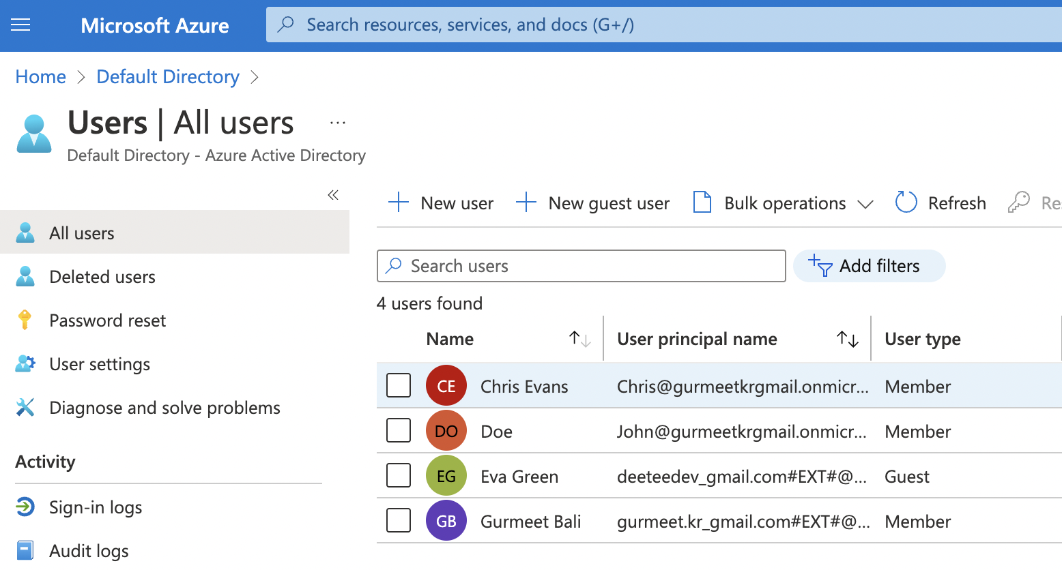Click the Password reset key icon
The width and height of the screenshot is (1062, 570).
coord(25,320)
